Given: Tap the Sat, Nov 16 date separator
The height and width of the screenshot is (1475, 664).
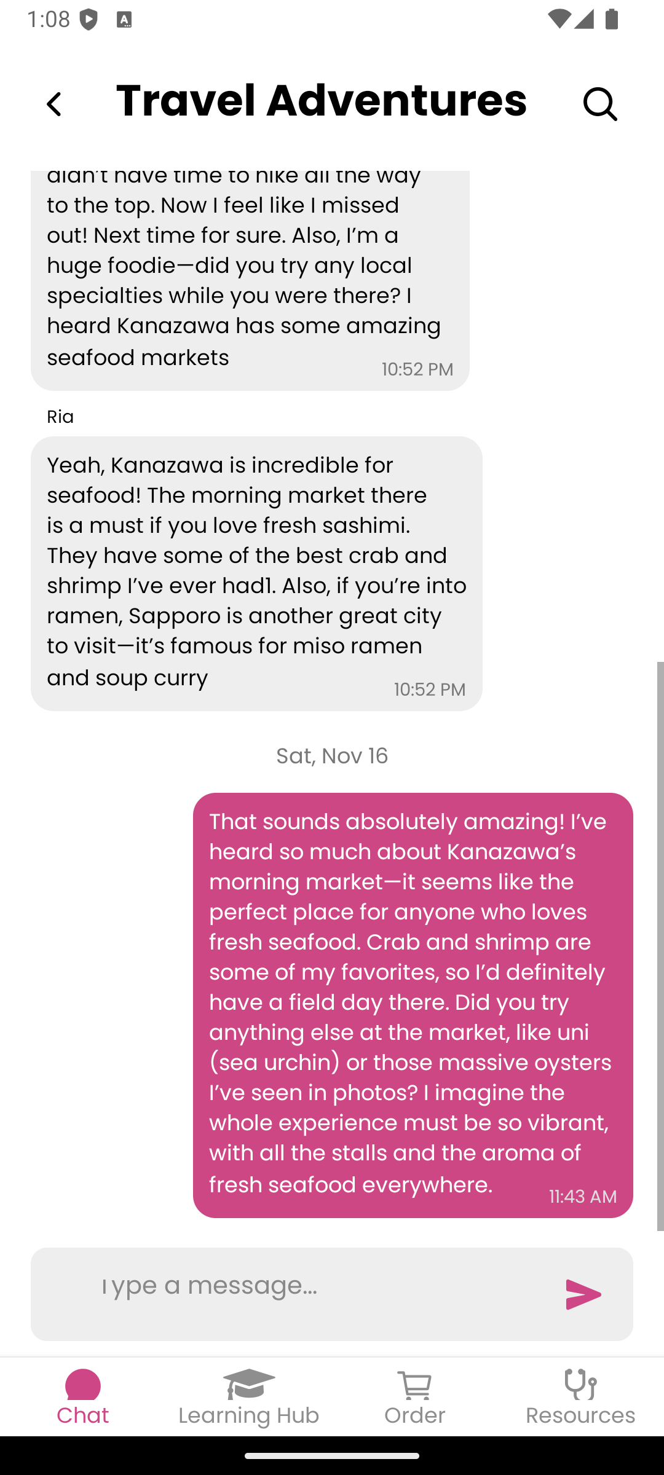Looking at the screenshot, I should click(332, 756).
